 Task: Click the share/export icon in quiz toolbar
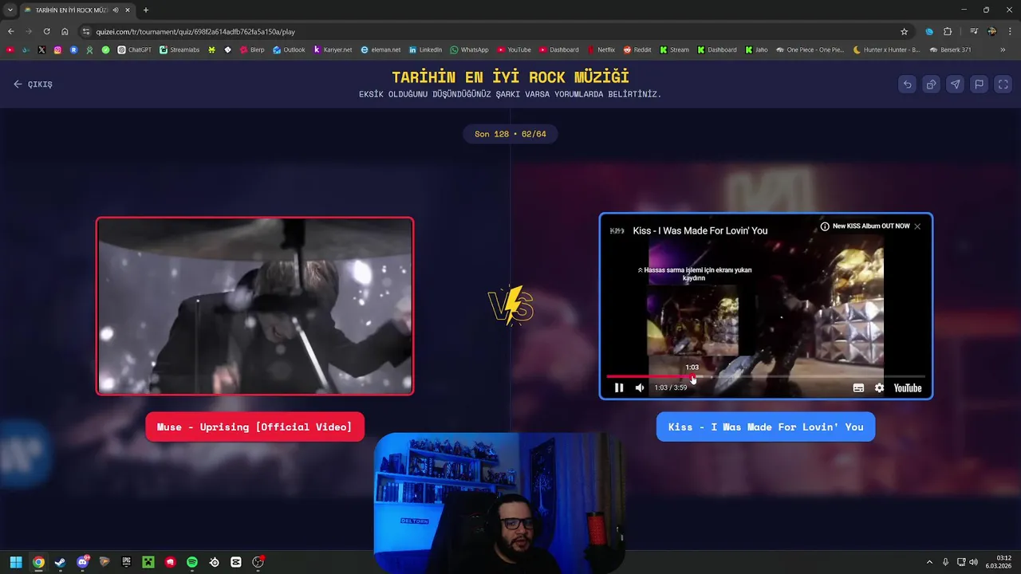[931, 85]
